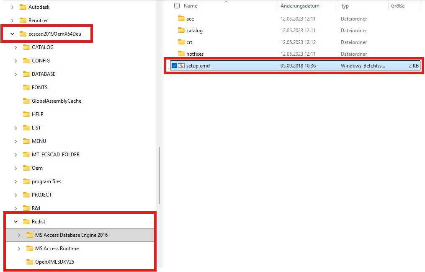Click the OpenXMLSDKV25 folder icon
This screenshot has width=425, height=272.
click(x=30, y=262)
